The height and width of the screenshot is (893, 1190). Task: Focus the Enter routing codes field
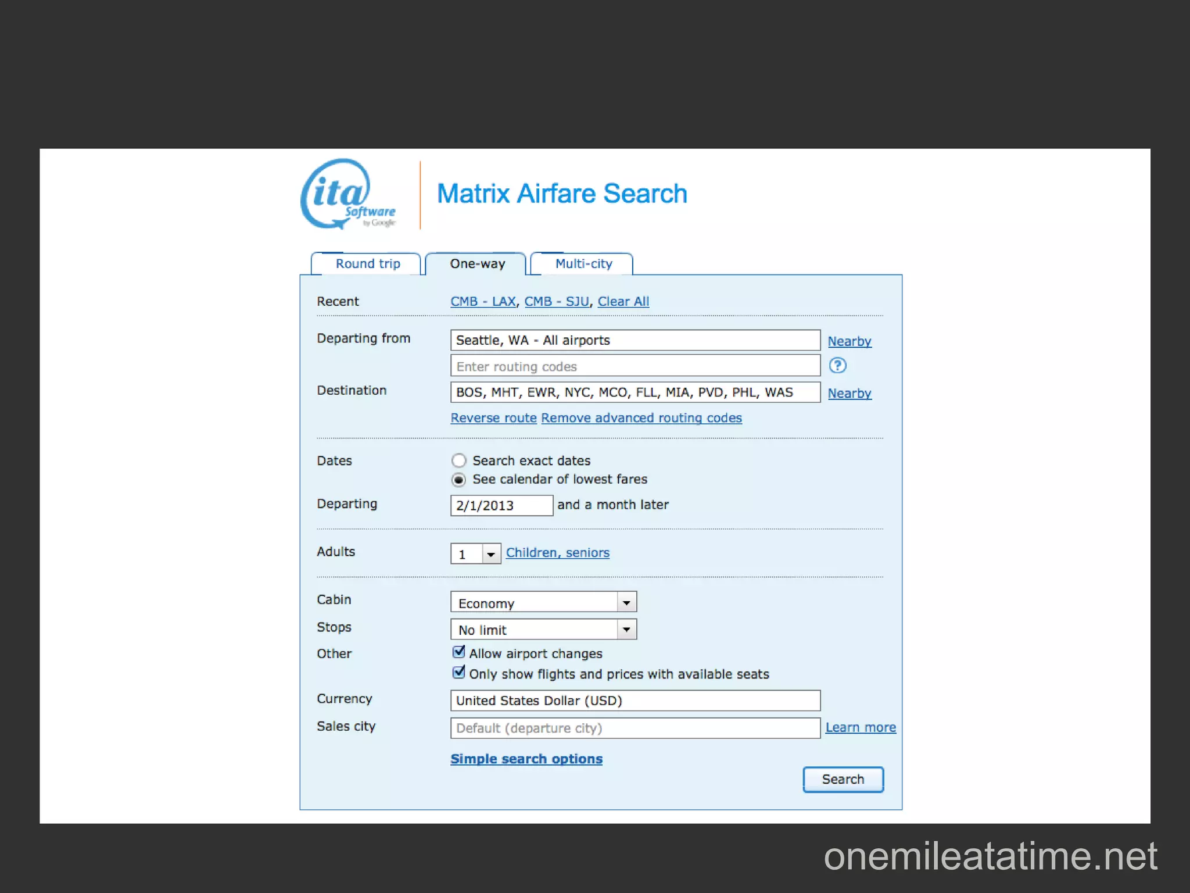(635, 366)
